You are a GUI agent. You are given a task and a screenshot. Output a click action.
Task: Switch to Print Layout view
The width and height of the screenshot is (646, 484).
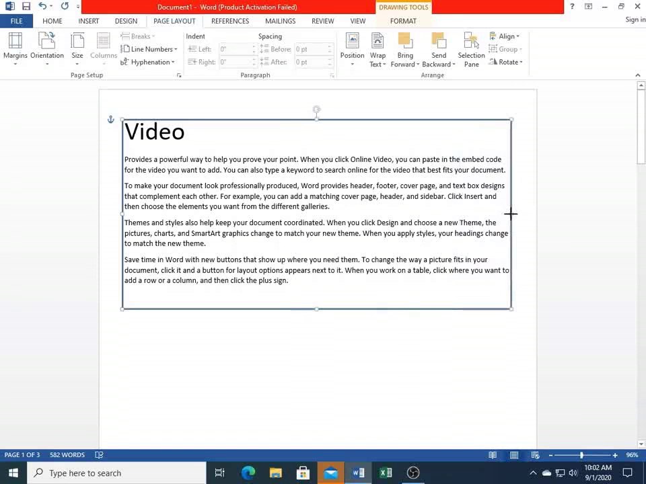pos(514,455)
